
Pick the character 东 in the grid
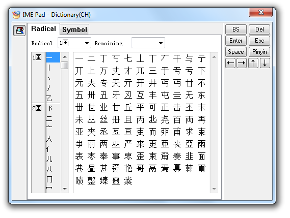coord(201,96)
